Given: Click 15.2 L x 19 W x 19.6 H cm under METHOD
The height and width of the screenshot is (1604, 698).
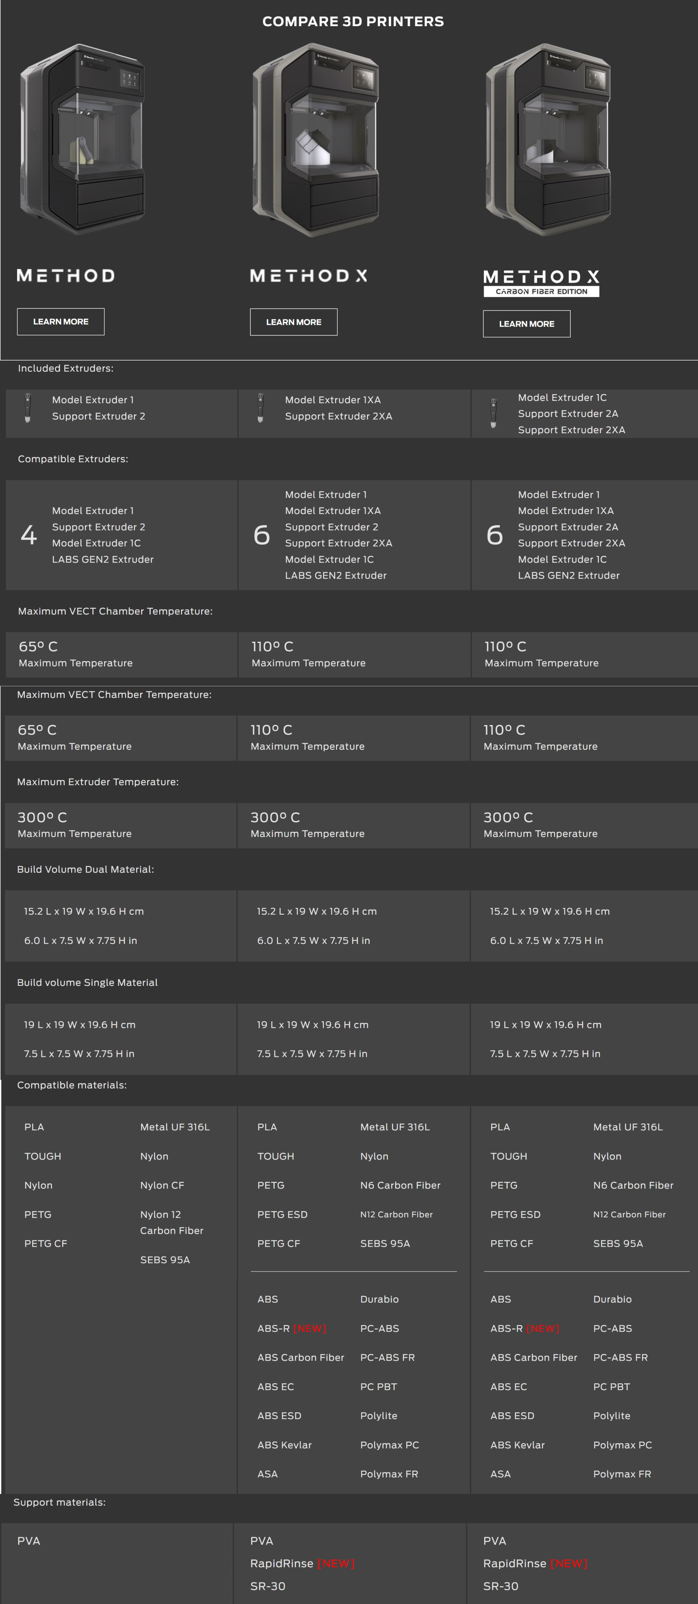Looking at the screenshot, I should click(x=84, y=911).
